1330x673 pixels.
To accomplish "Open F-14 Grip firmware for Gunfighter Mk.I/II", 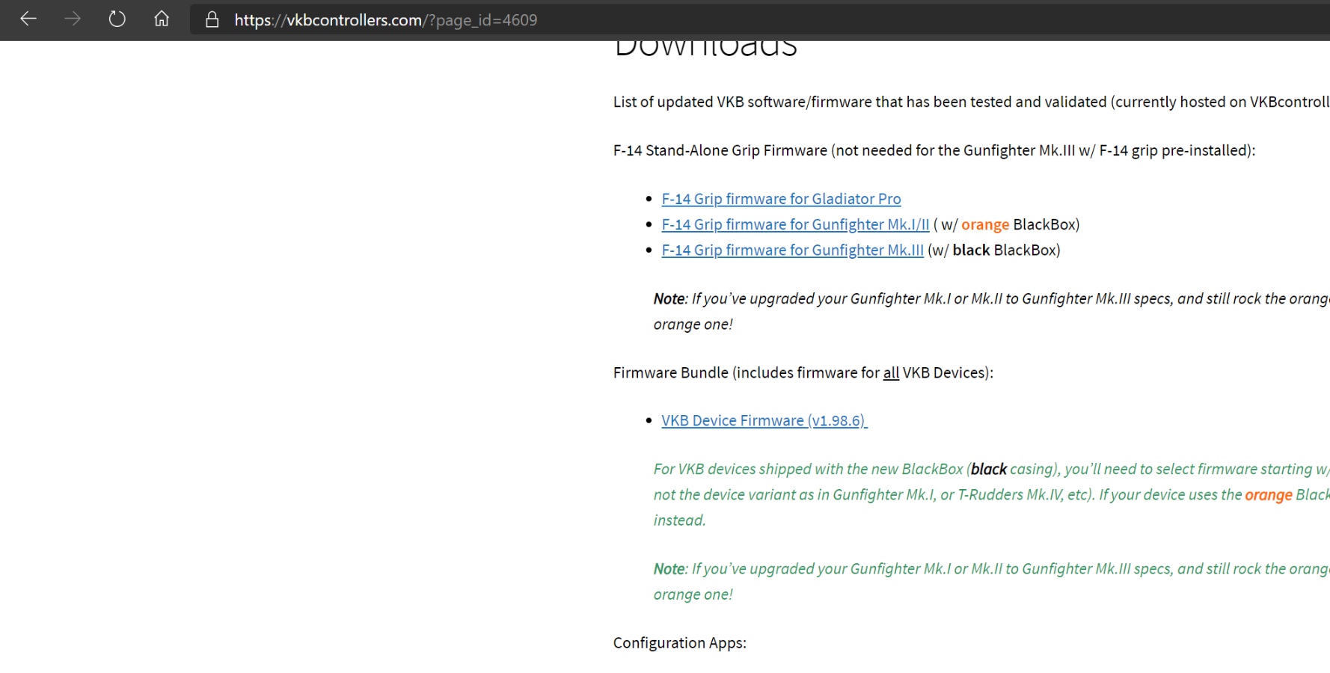I will 794,224.
